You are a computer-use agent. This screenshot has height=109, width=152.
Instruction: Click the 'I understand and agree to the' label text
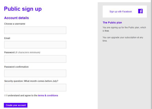[x=22, y=95]
